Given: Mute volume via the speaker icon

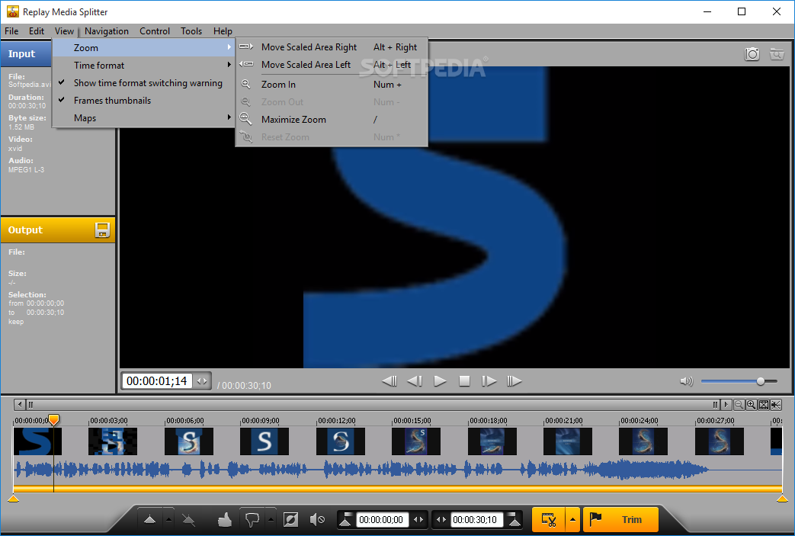Looking at the screenshot, I should 686,380.
